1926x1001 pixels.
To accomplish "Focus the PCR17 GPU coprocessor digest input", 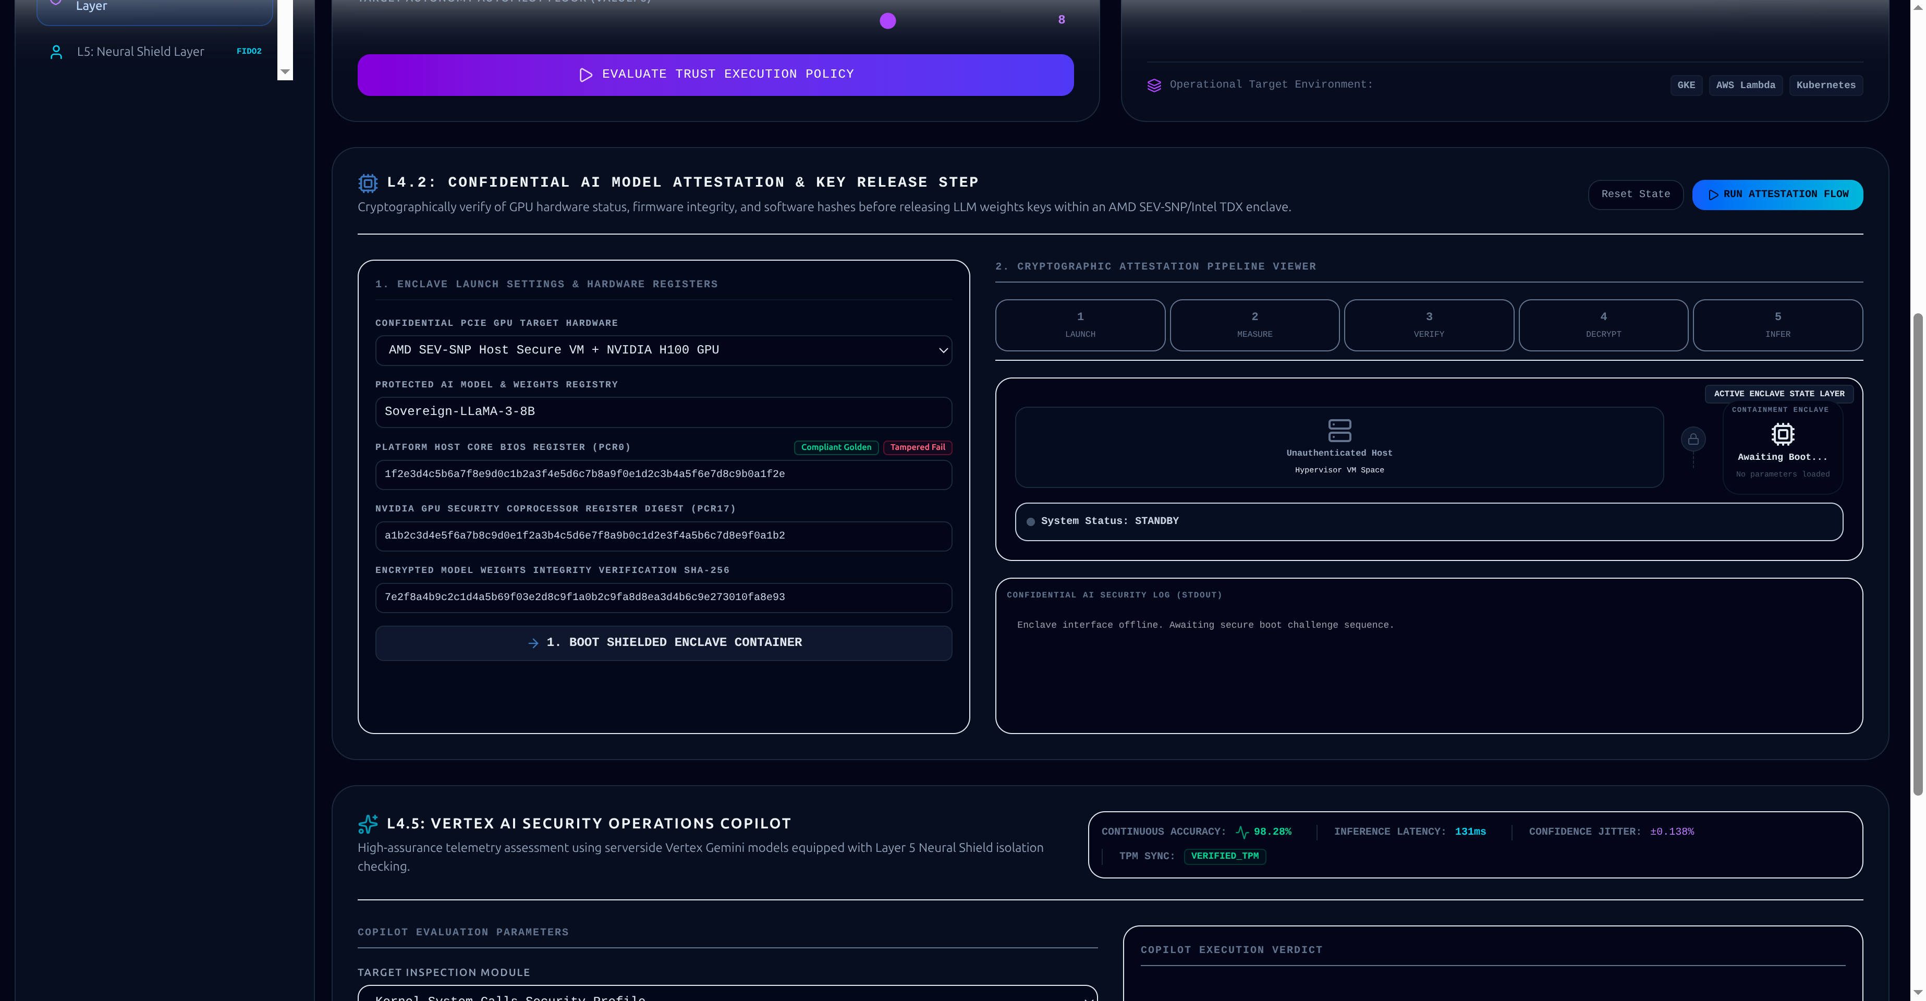I will 663,536.
